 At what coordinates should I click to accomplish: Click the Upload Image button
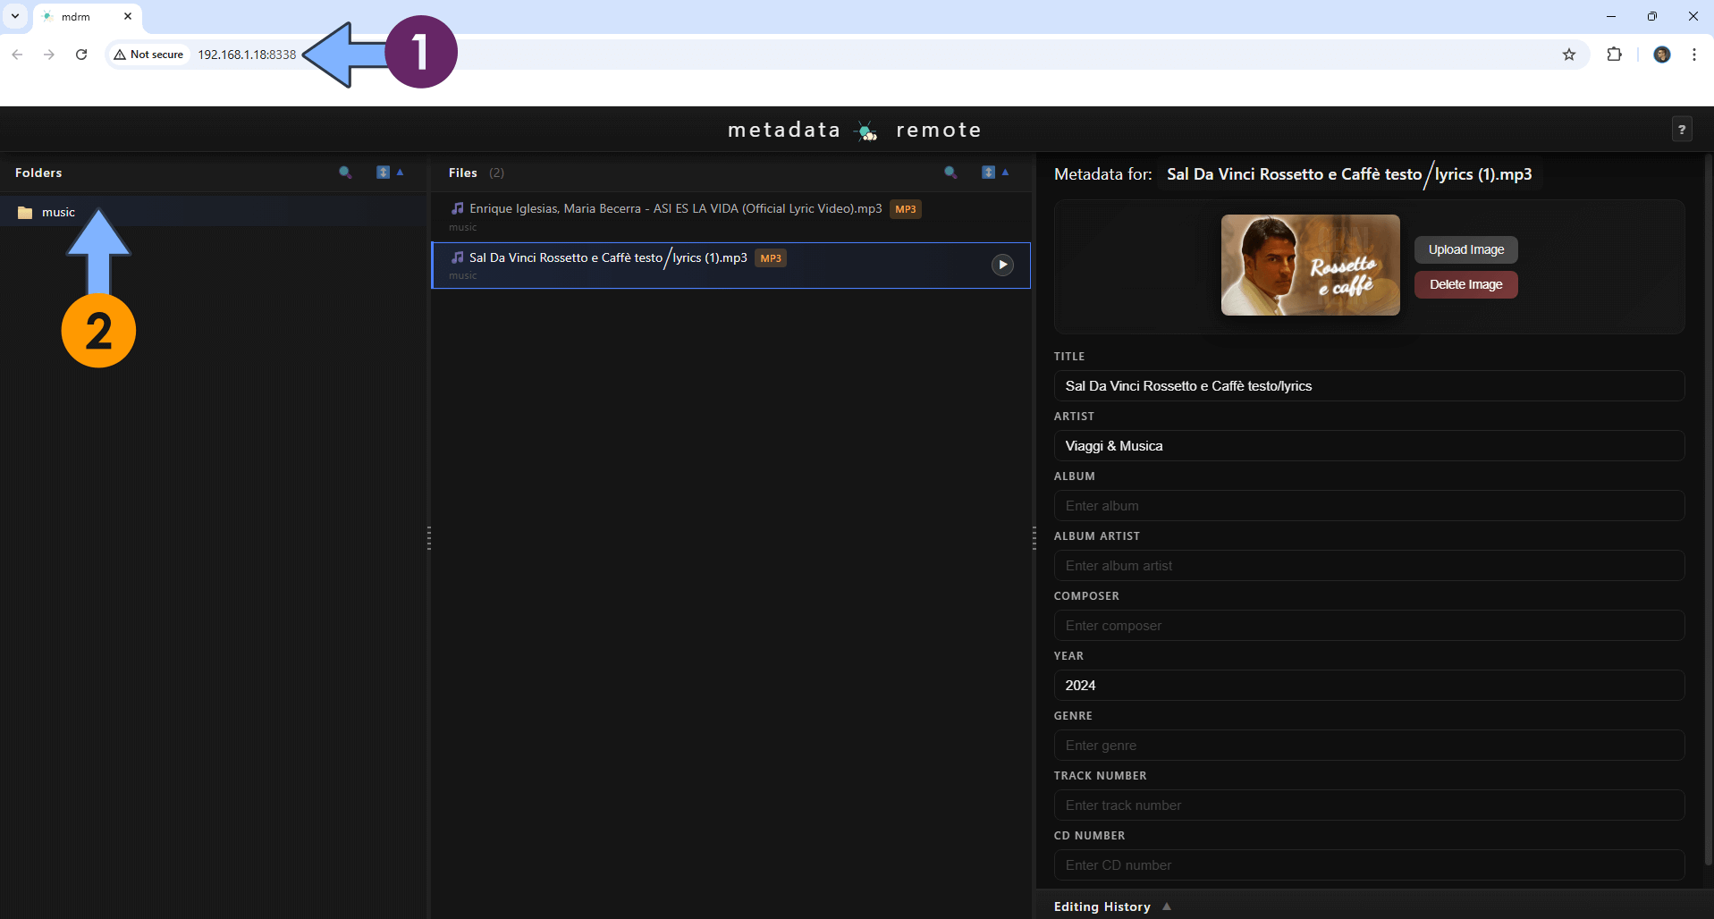pos(1465,249)
